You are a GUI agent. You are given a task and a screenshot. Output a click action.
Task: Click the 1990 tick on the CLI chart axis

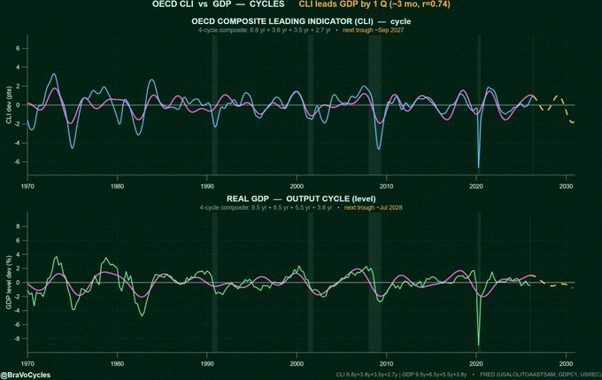click(x=207, y=186)
